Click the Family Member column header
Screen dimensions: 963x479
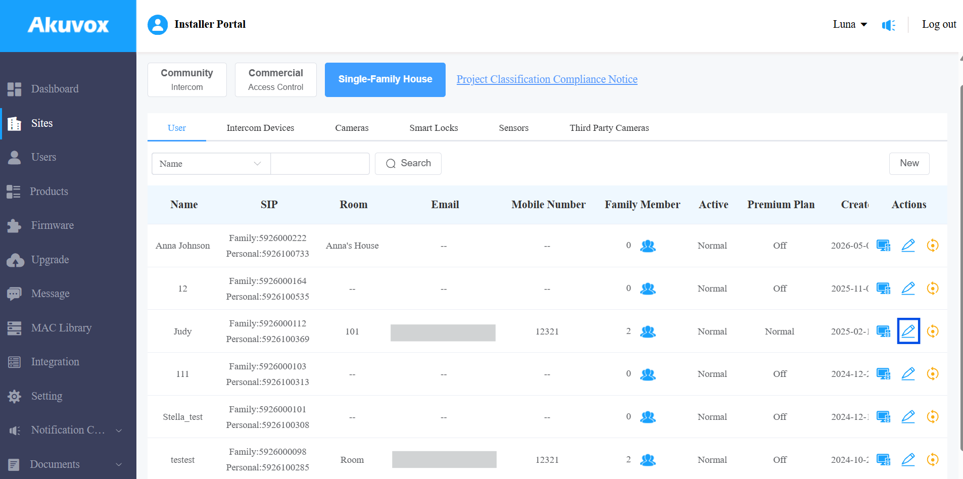643,205
